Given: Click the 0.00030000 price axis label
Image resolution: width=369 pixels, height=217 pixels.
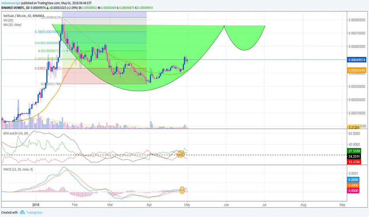Looking at the screenshot, I should point(357,86).
